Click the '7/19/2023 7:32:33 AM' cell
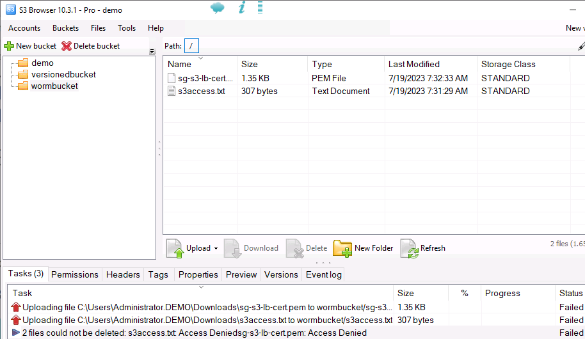 tap(428, 78)
